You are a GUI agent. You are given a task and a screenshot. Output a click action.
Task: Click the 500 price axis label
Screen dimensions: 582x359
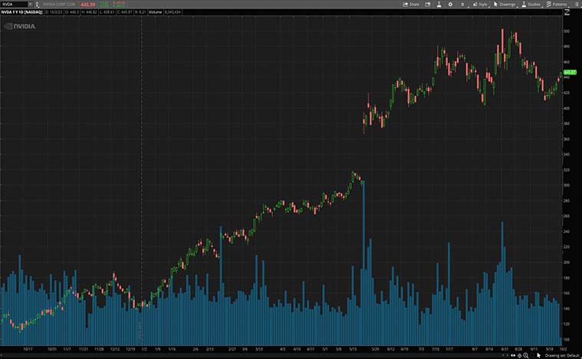[567, 31]
